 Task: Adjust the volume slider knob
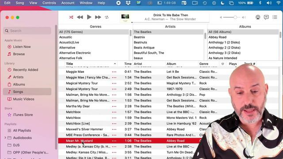pyautogui.click(x=235, y=17)
